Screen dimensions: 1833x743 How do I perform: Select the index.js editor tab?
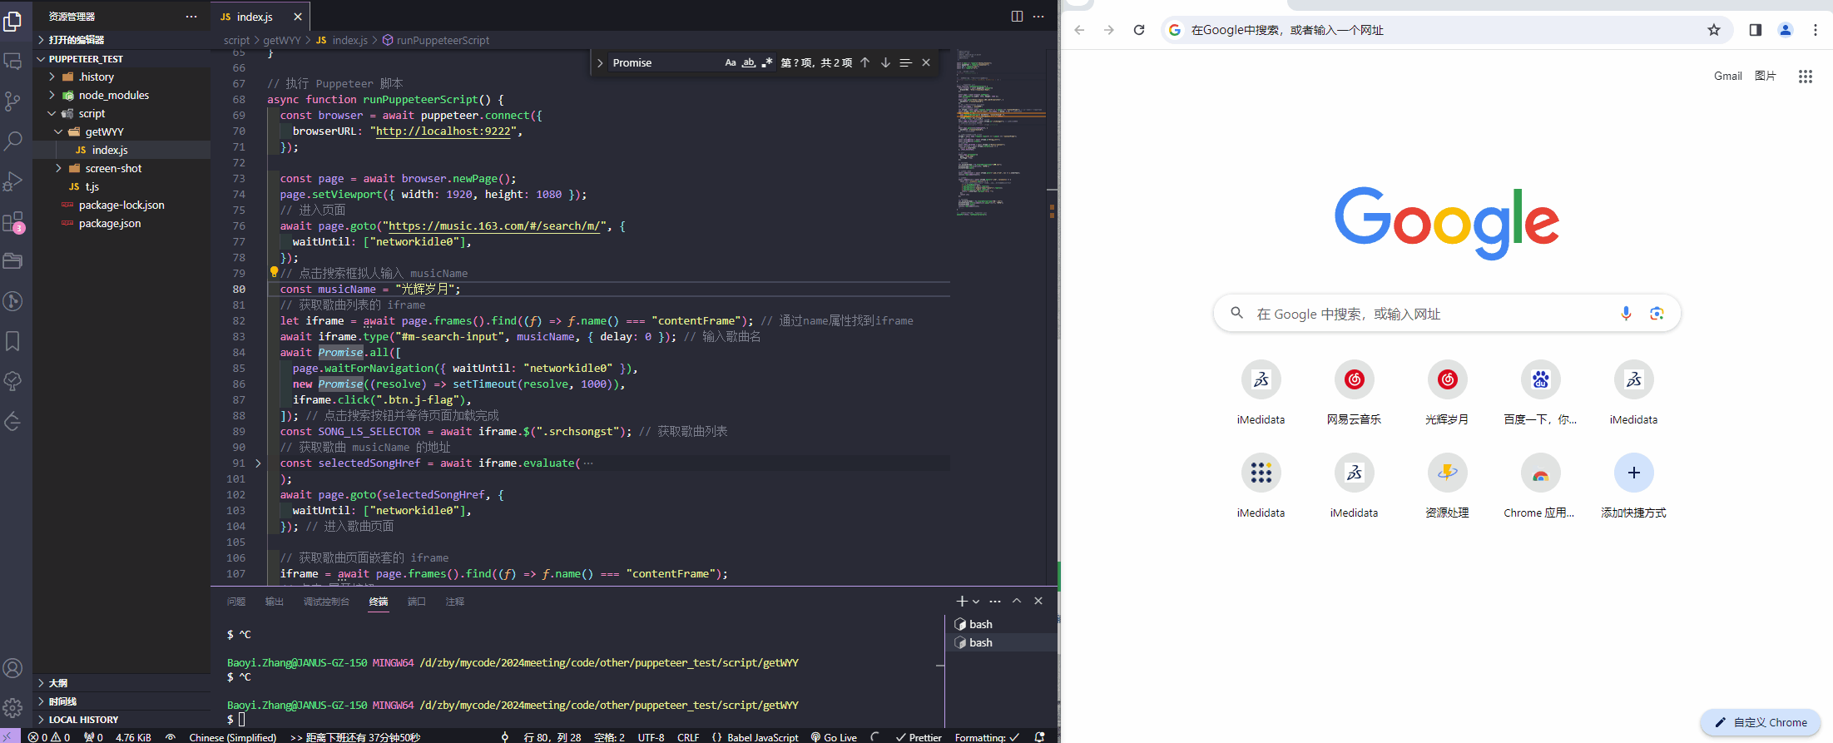click(261, 17)
